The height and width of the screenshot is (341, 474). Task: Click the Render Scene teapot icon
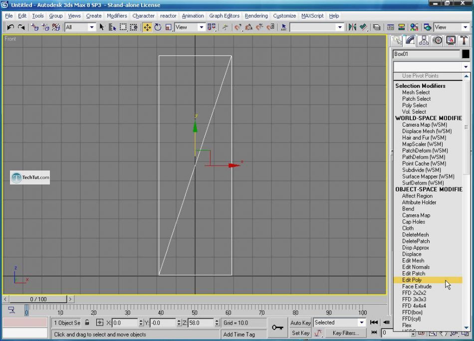click(x=427, y=27)
